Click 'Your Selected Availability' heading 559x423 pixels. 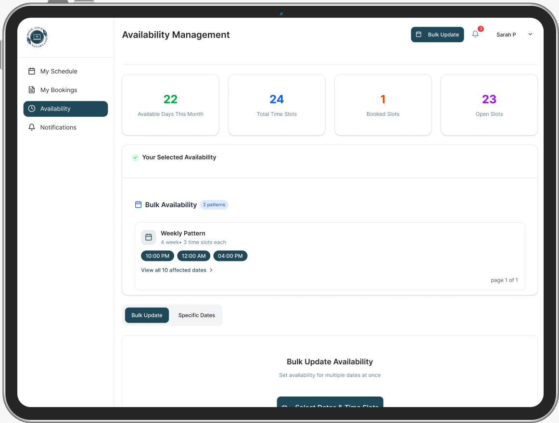179,157
